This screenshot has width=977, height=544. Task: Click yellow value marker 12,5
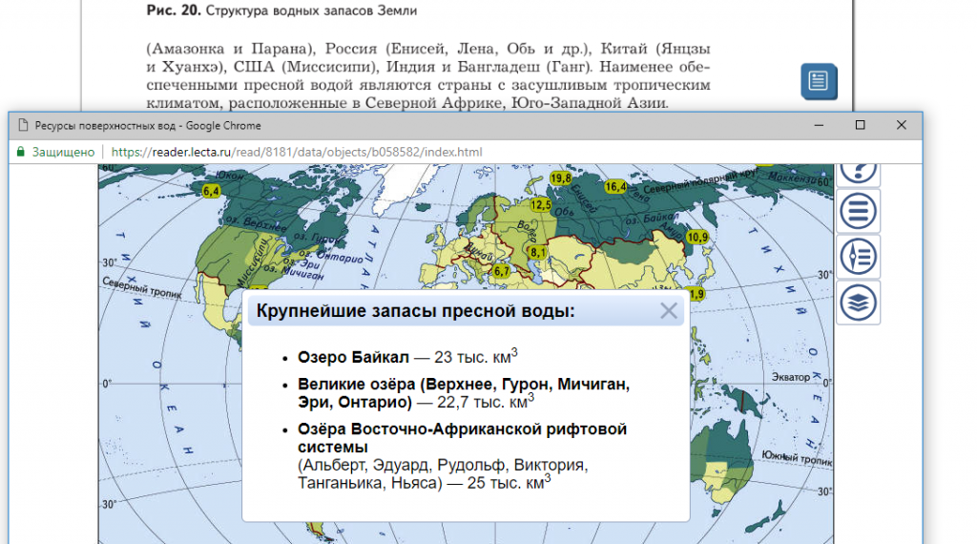click(x=541, y=204)
